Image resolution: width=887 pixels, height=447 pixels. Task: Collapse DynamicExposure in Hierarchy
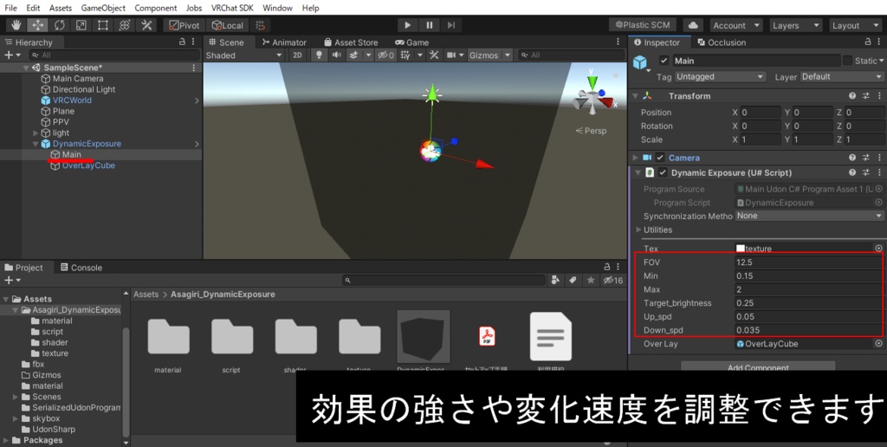pos(36,144)
